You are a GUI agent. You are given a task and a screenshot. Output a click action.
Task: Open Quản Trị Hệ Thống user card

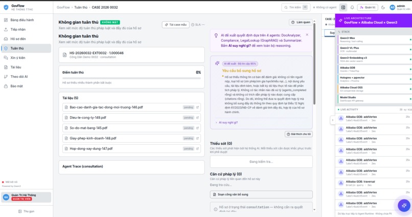click(x=26, y=197)
